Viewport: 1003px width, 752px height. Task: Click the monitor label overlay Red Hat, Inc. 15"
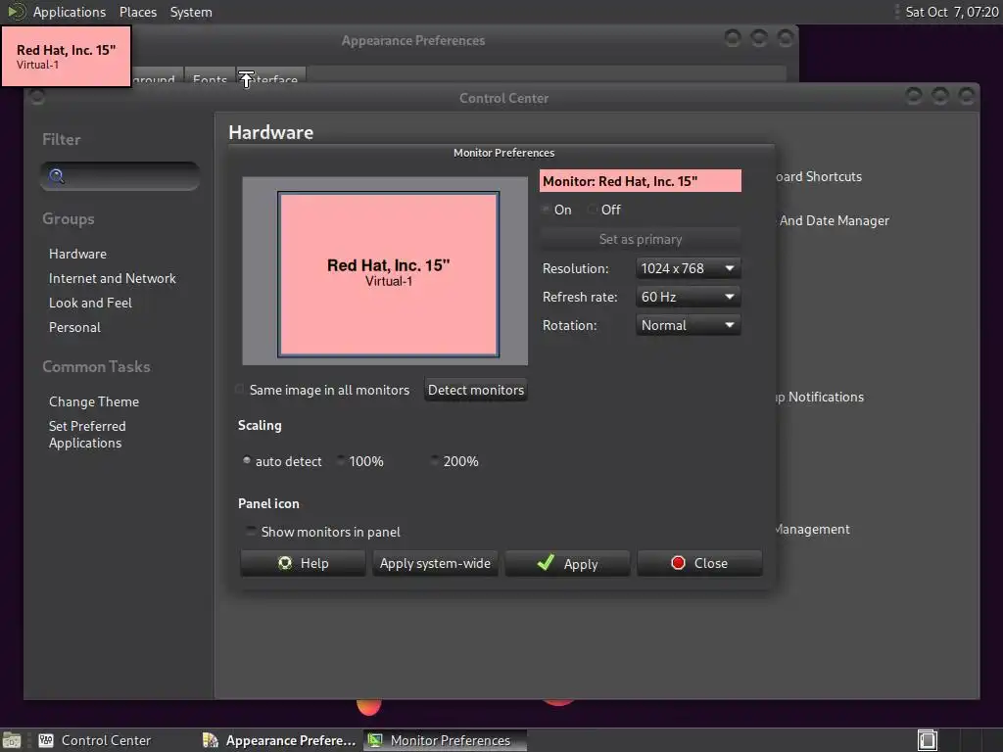point(67,56)
